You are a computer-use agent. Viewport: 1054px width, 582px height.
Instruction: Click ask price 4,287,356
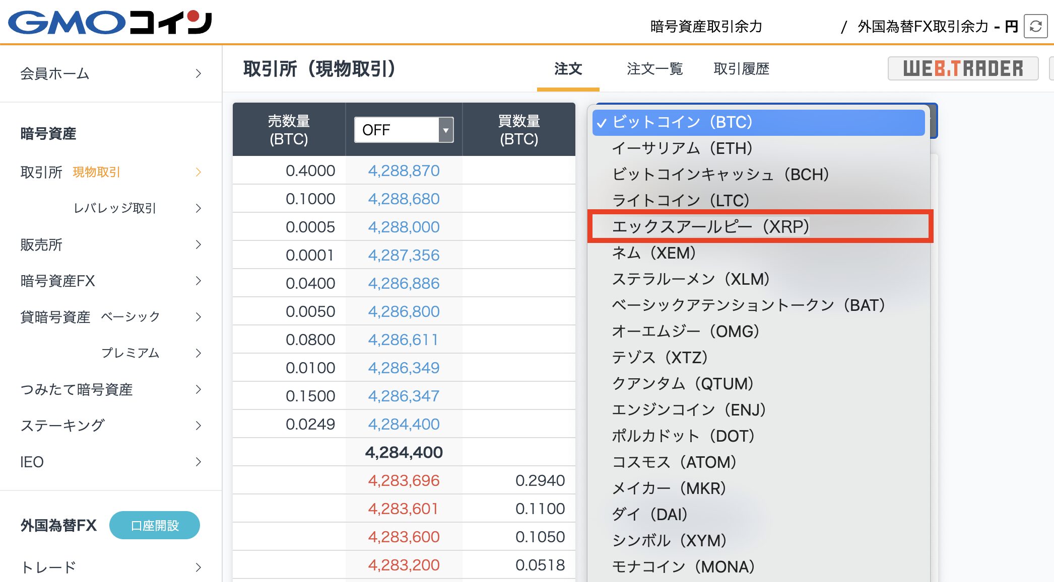click(404, 255)
